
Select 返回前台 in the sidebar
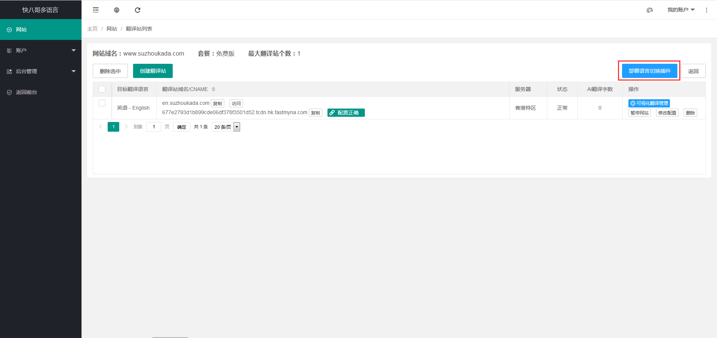(x=41, y=92)
